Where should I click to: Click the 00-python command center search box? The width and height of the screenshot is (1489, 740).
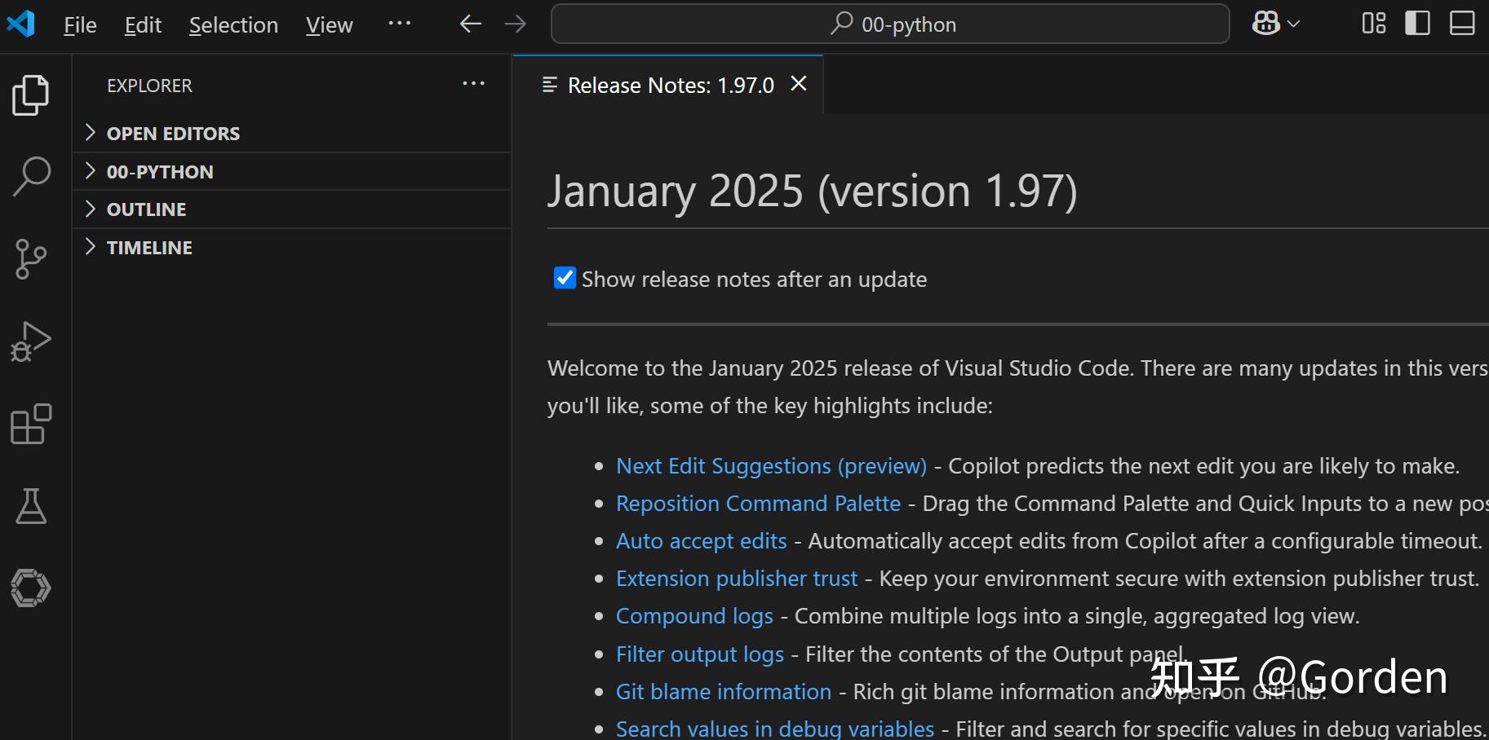tap(890, 24)
